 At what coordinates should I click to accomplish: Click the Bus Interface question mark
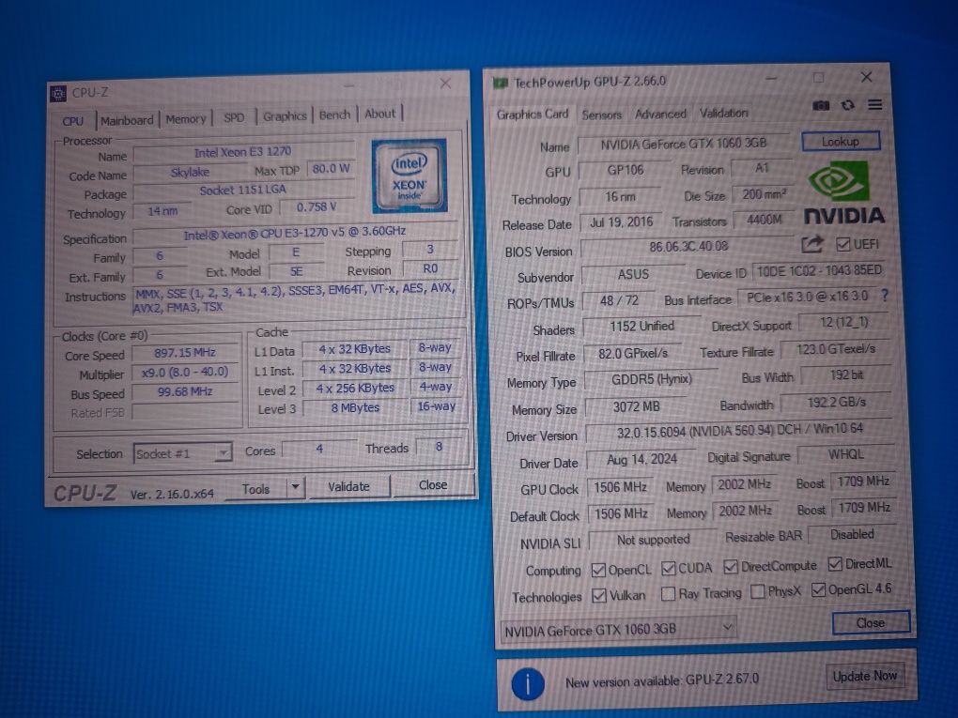[885, 296]
